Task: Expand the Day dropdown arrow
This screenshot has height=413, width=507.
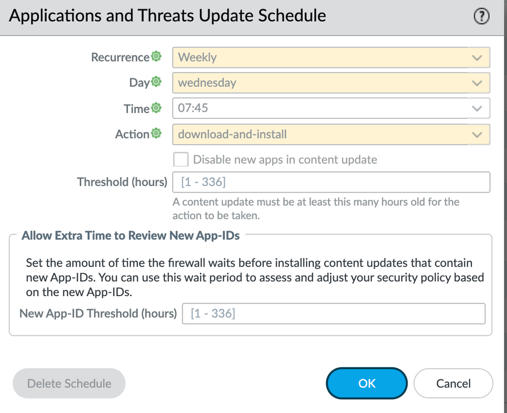Action: tap(477, 83)
